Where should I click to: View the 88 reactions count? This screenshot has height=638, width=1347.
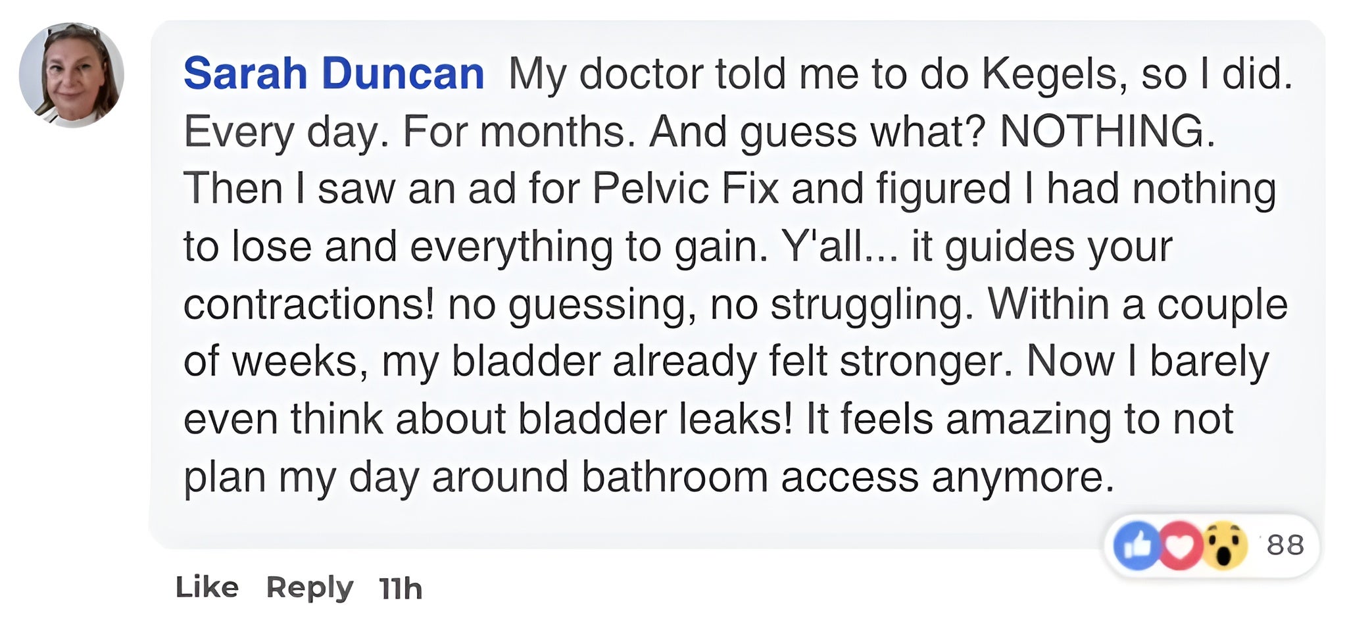pyautogui.click(x=1285, y=545)
